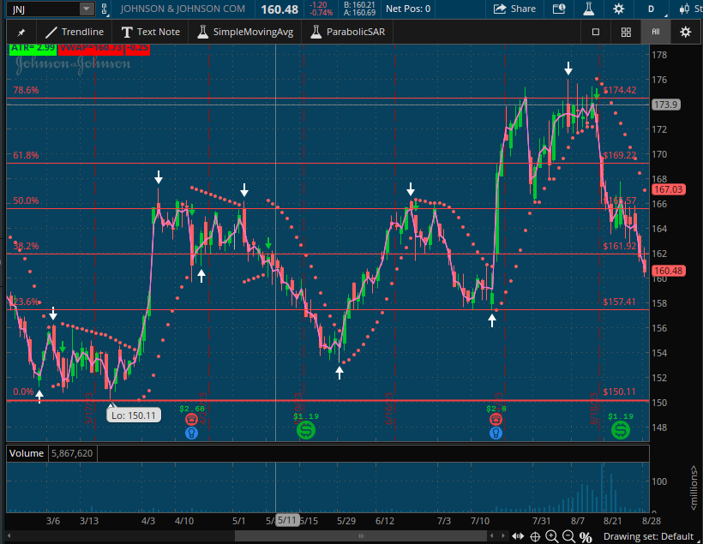Viewport: 703px width, 544px height.
Task: Click the 61.8% Fibonacci level label
Action: (26, 155)
